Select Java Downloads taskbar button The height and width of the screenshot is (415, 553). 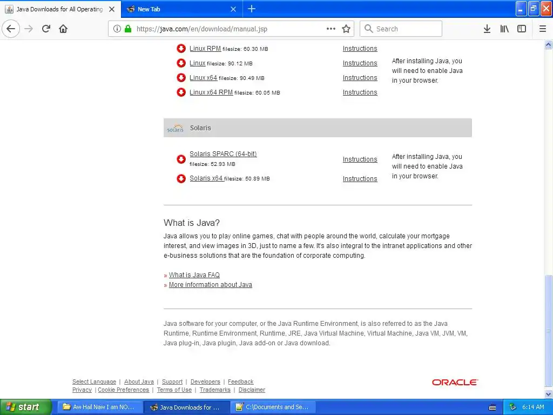187,407
